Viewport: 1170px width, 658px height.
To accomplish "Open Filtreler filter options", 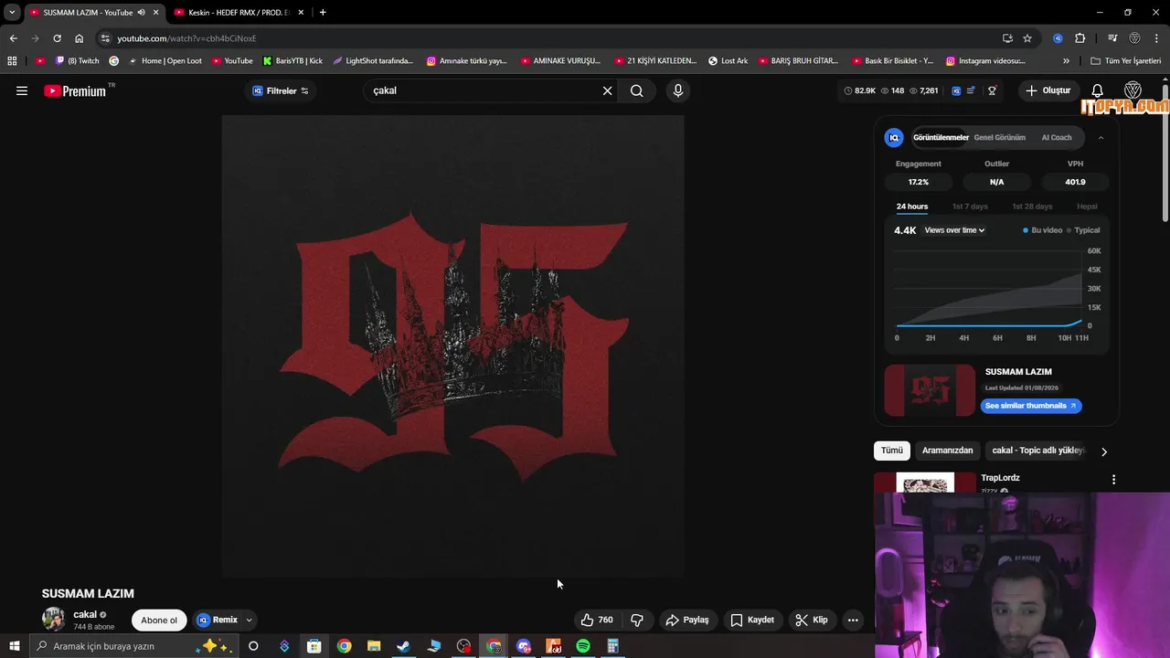I will pyautogui.click(x=281, y=90).
